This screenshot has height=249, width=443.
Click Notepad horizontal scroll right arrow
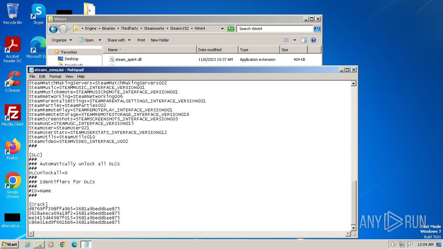coord(348,234)
